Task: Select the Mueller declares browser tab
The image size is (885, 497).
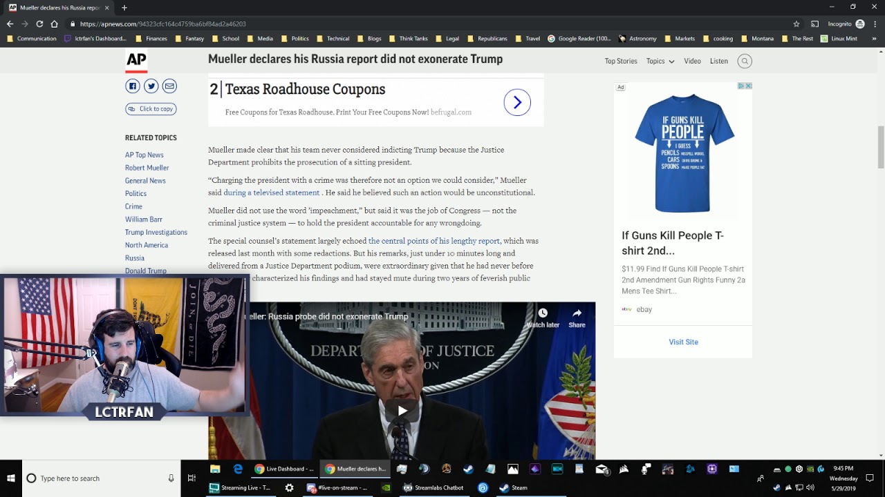Action: coord(59,8)
